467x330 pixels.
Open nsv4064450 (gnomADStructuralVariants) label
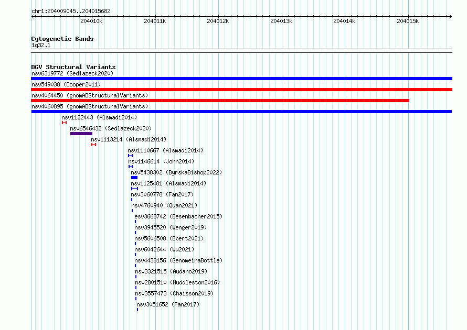point(90,95)
